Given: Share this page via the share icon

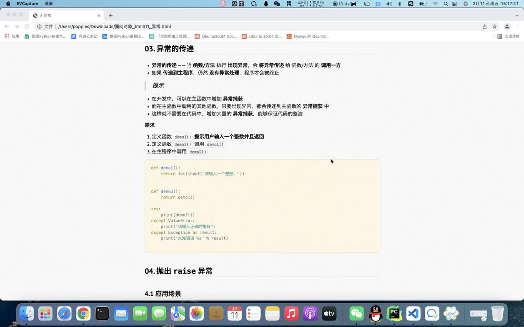Looking at the screenshot, I should pyautogui.click(x=484, y=26).
